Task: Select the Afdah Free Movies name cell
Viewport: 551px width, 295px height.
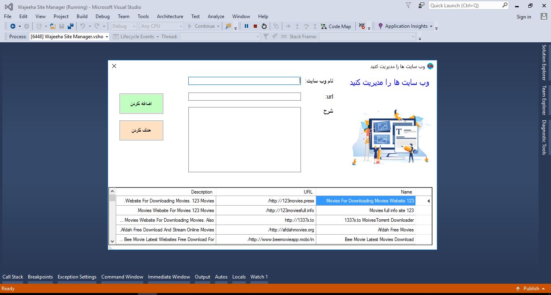Action: tap(366, 230)
